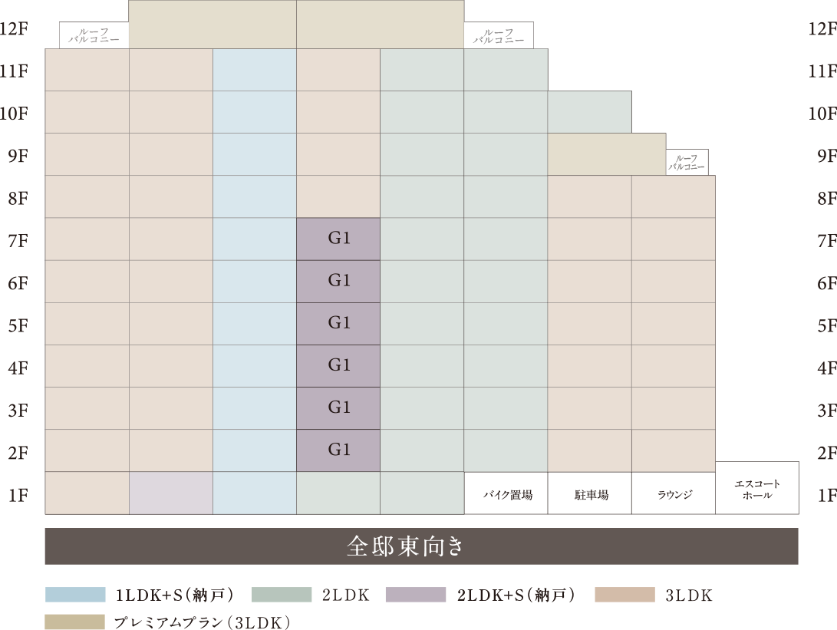Open the G1 unit on 3F

coord(338,408)
